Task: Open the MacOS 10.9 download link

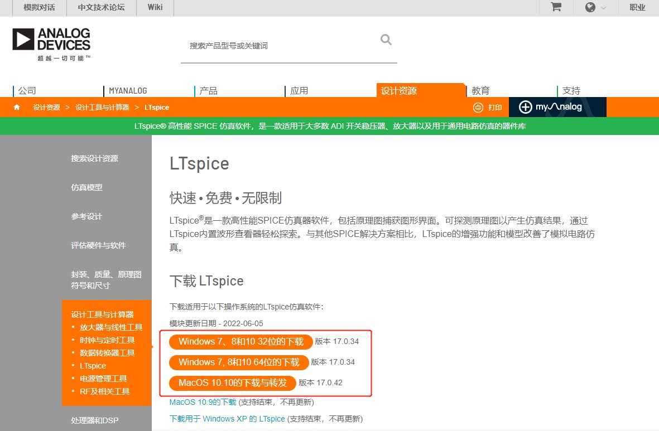Action: pyautogui.click(x=202, y=401)
